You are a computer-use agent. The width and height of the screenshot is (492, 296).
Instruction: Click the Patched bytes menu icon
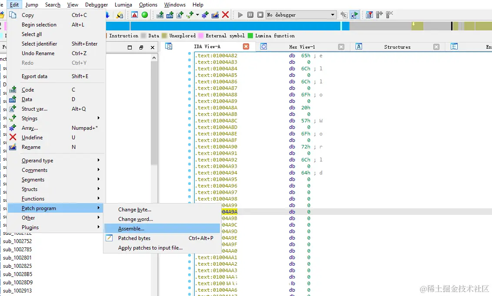point(109,238)
